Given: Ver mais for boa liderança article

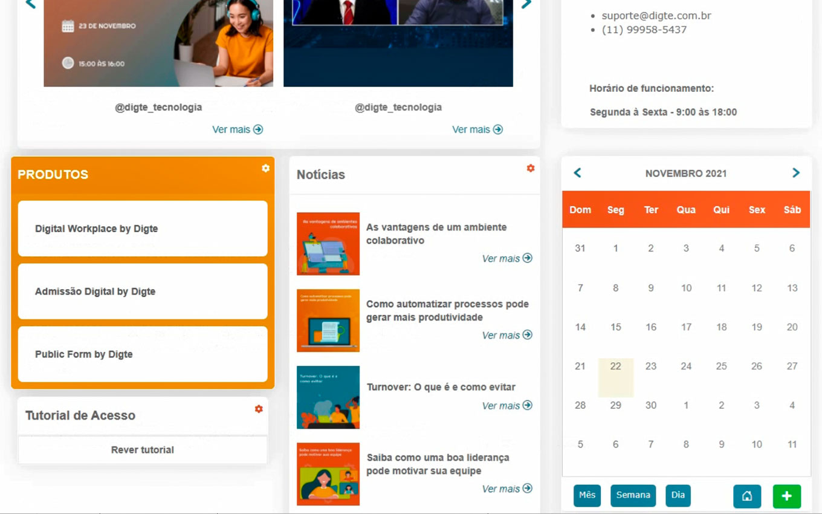Looking at the screenshot, I should 507,489.
